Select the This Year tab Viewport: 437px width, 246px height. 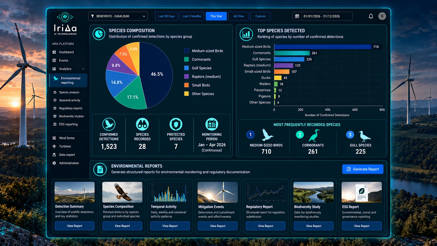[216, 16]
